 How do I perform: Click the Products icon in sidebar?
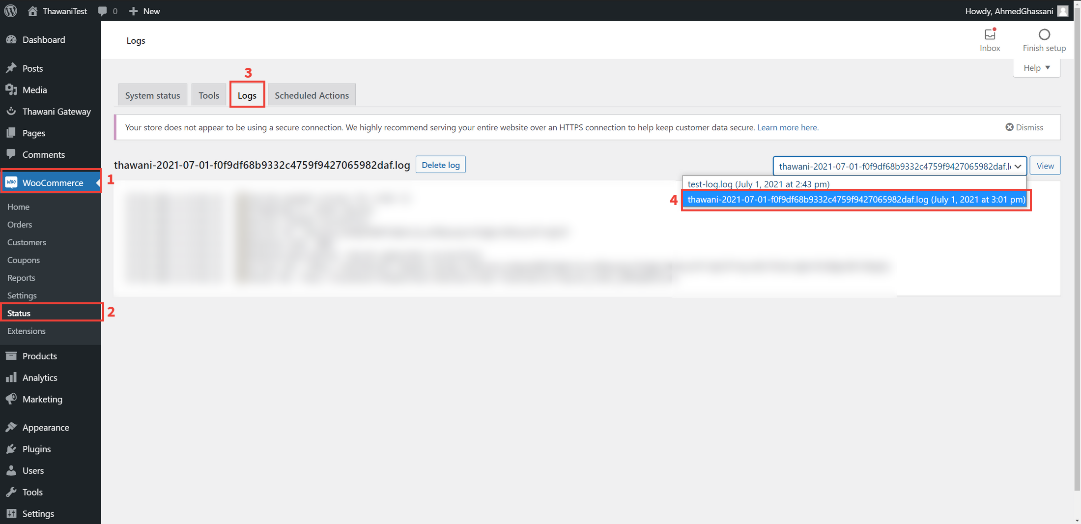pyautogui.click(x=11, y=356)
